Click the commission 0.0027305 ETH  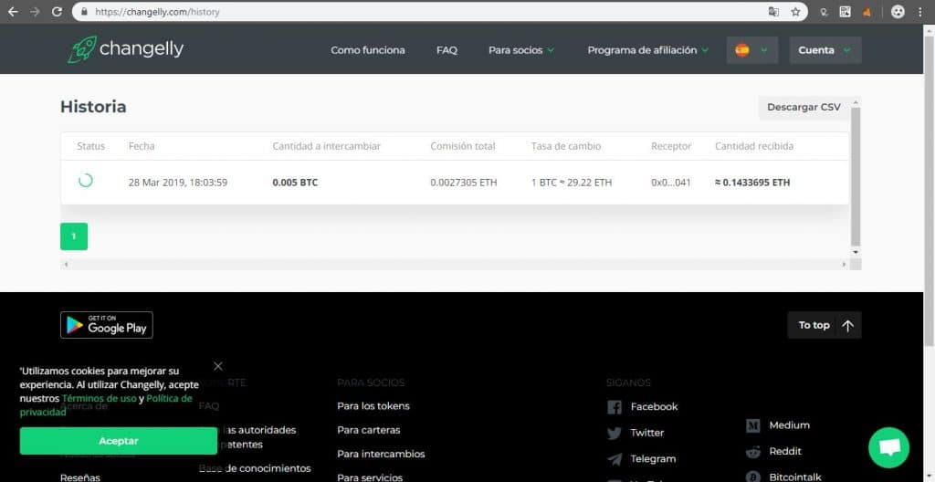tap(463, 183)
